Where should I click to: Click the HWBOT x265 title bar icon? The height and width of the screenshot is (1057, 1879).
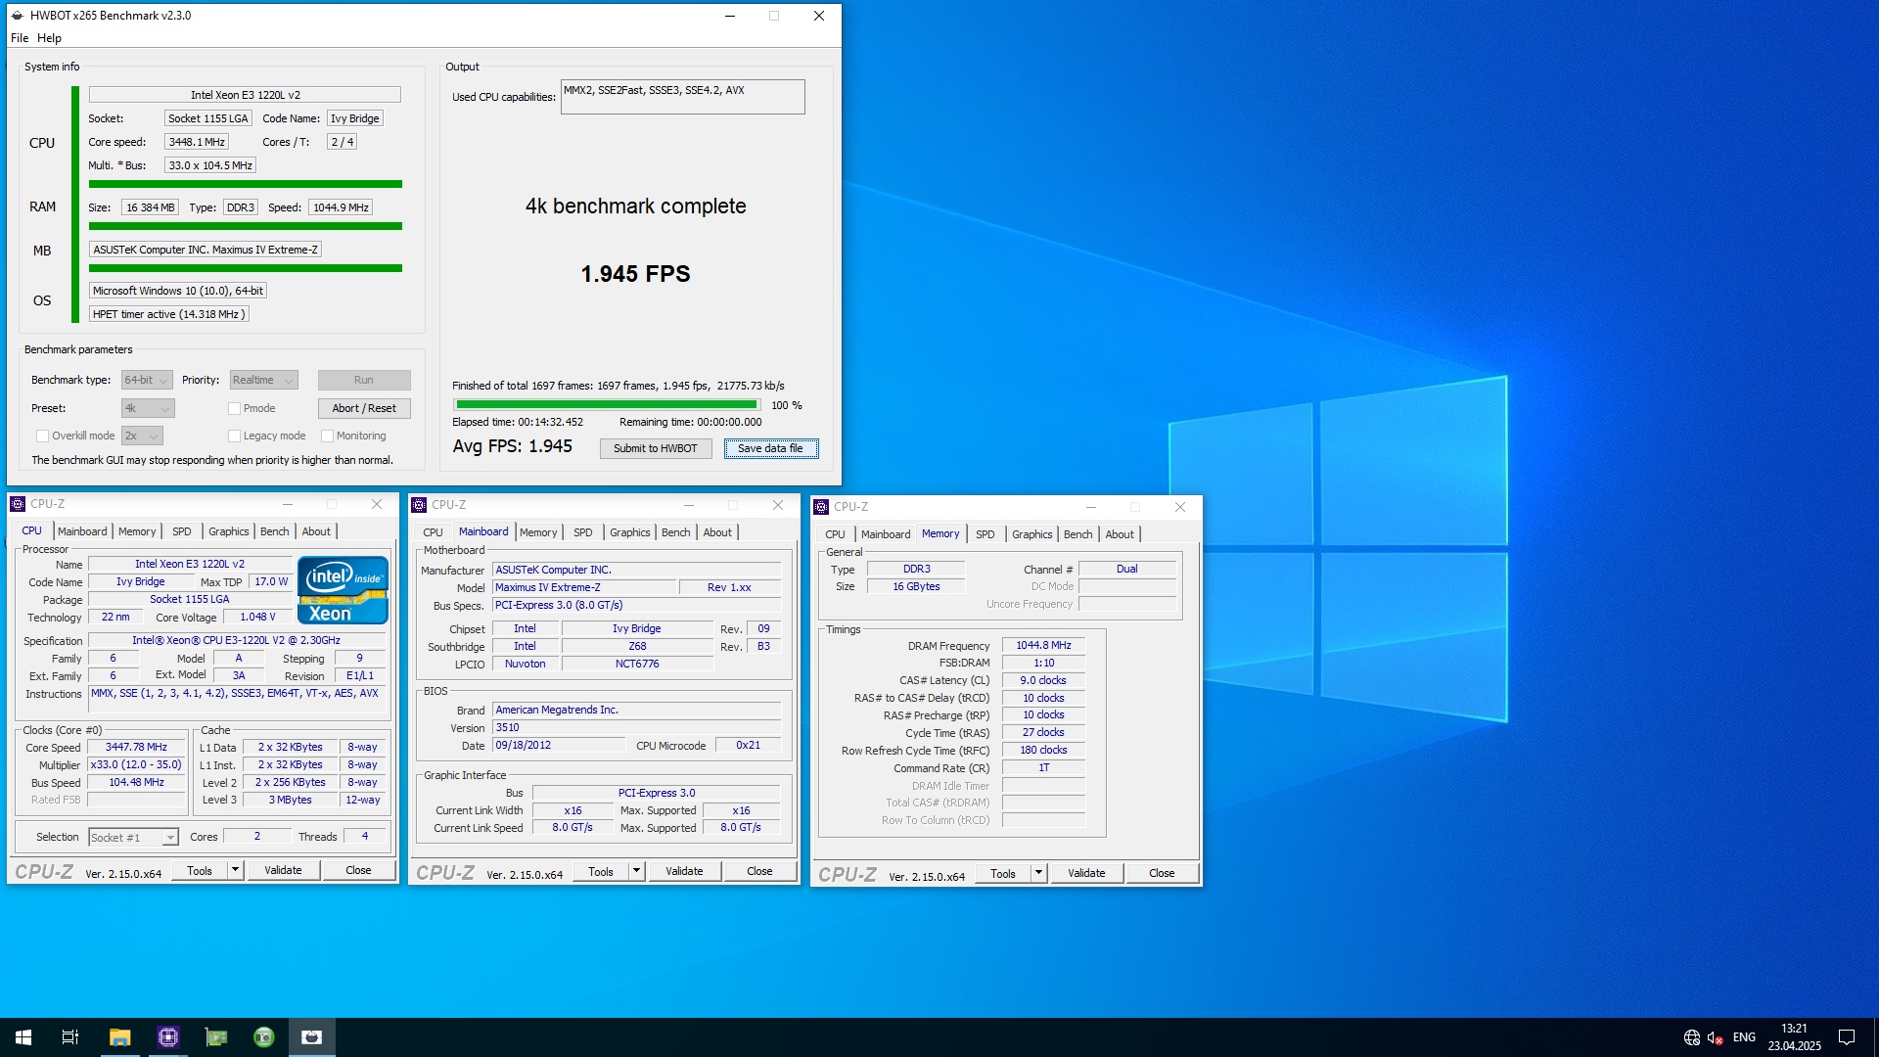pyautogui.click(x=17, y=16)
